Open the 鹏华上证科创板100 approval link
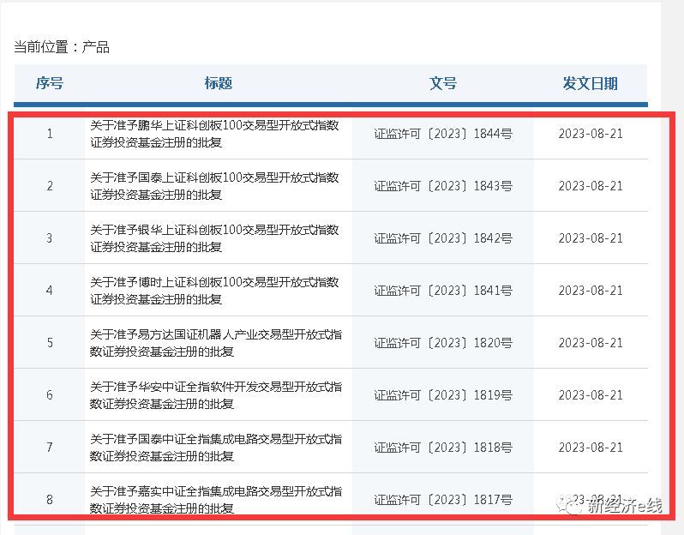684x535 pixels. [215, 134]
